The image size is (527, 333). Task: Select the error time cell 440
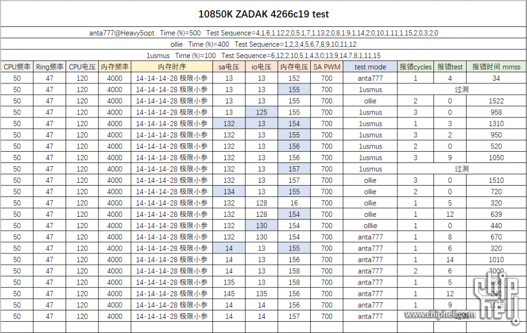(x=496, y=226)
